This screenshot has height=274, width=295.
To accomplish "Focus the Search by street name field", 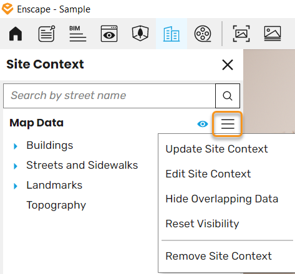I will point(109,96).
